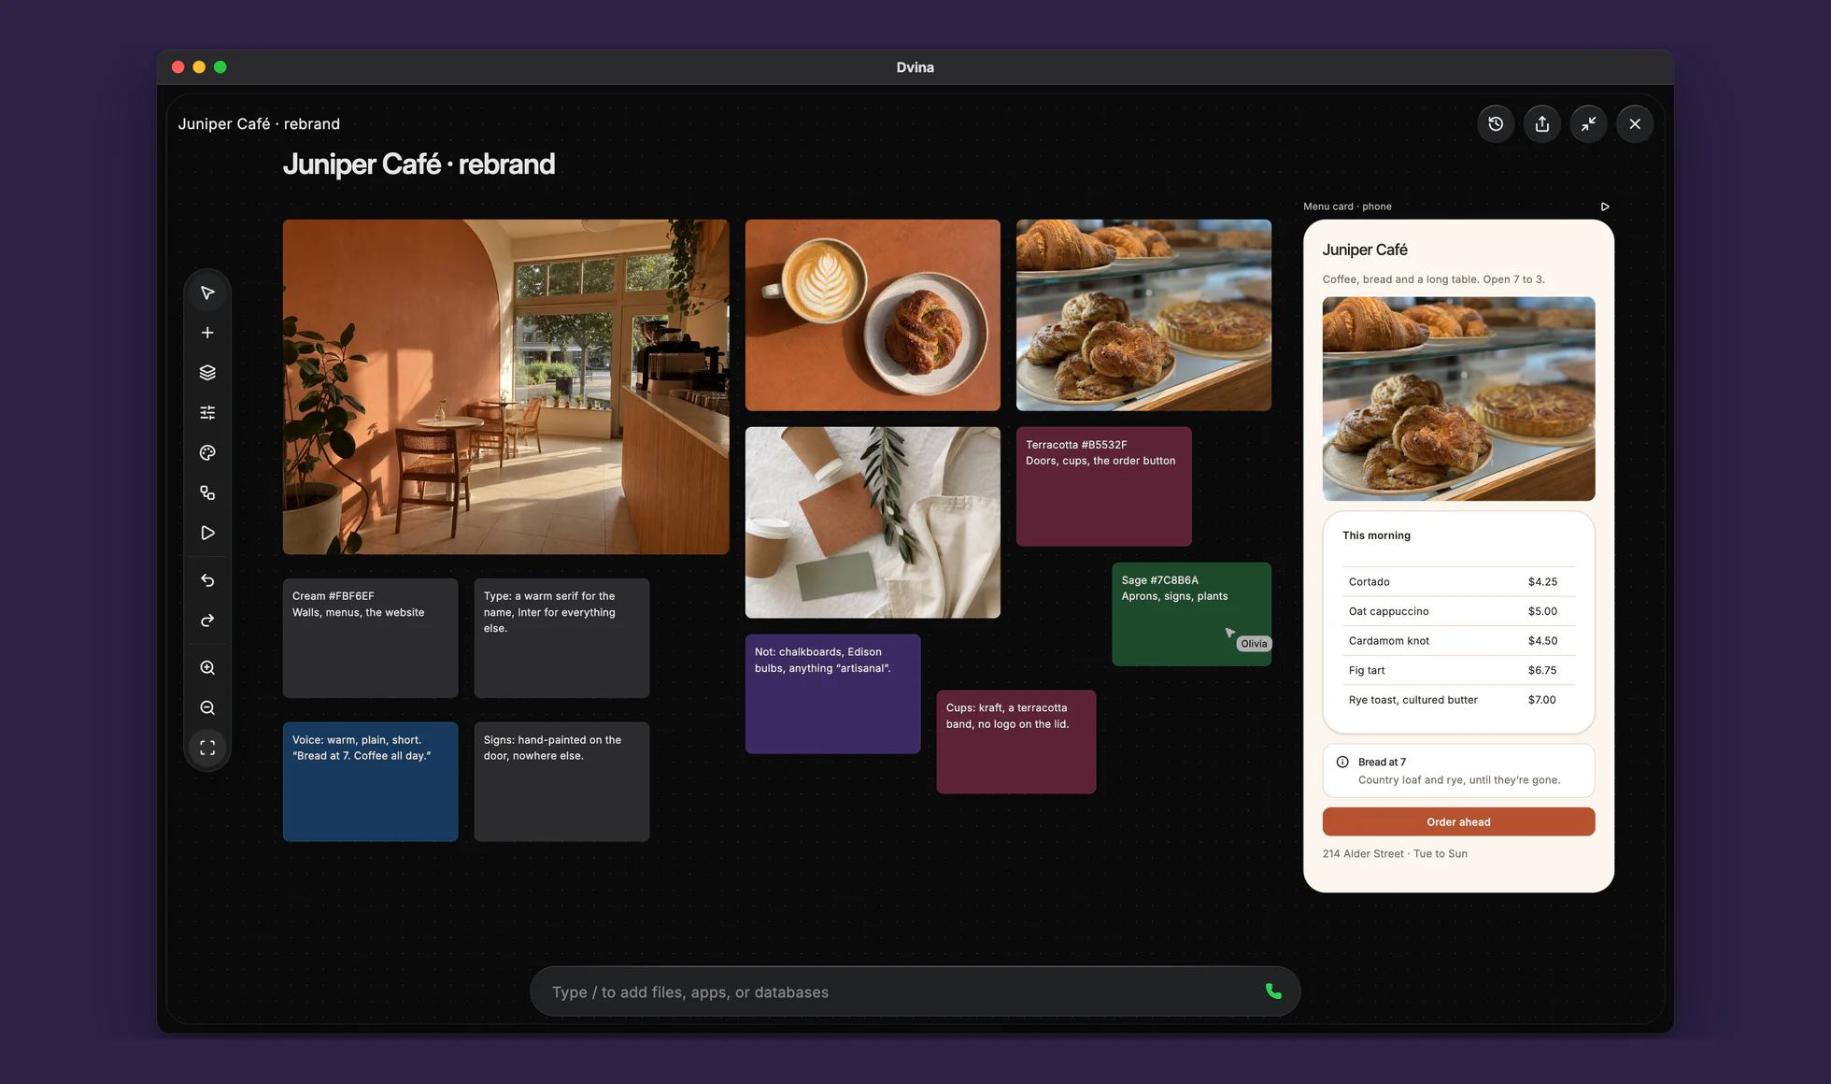Zoom out of the canvas

click(207, 708)
